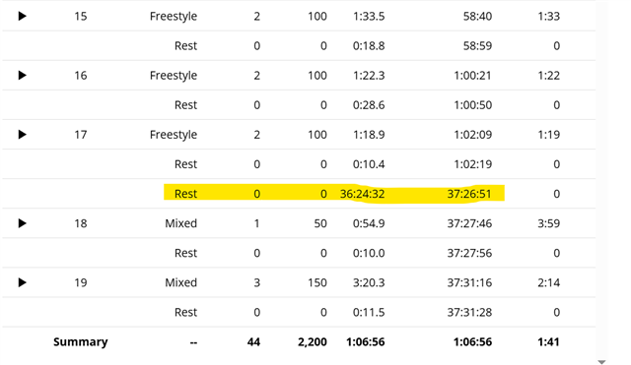
Task: Click rest time 0:28.6 after interval 16
Action: (x=369, y=105)
